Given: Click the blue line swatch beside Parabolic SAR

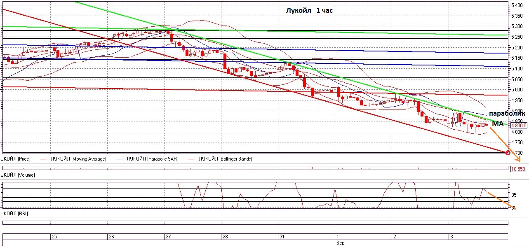Looking at the screenshot, I should (119, 158).
